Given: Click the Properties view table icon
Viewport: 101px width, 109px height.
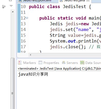Looking at the screenshot, I should pos(40,63).
